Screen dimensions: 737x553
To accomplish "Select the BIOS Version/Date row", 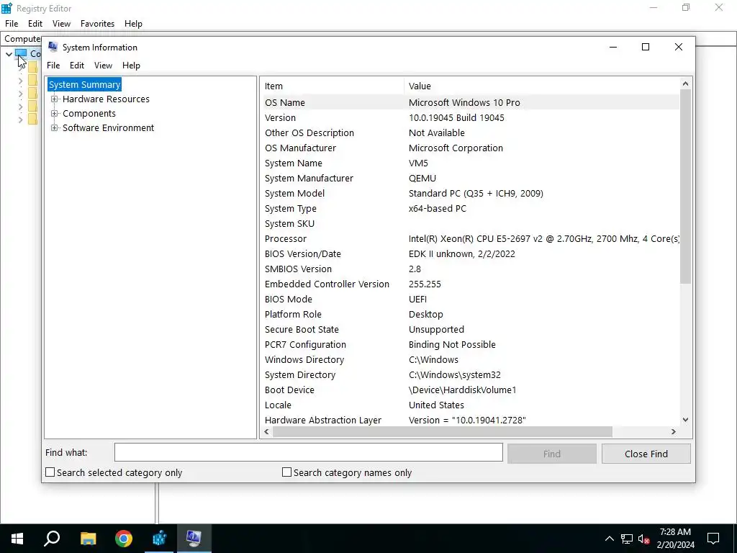I will pyautogui.click(x=470, y=254).
